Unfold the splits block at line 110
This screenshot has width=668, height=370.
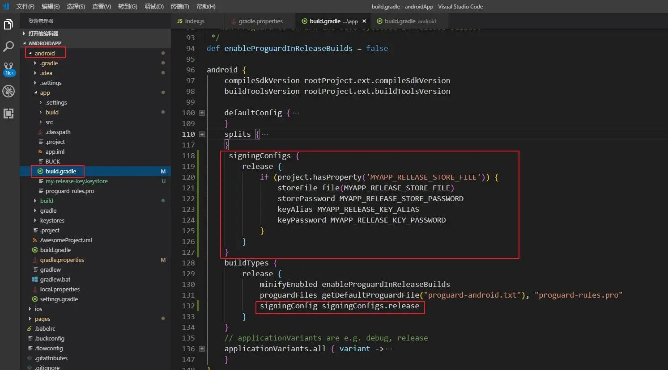pyautogui.click(x=202, y=135)
